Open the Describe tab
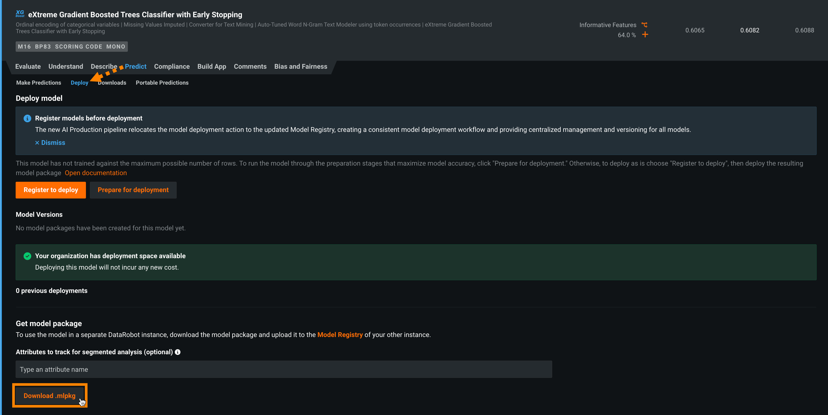This screenshot has height=415, width=828. [x=103, y=67]
